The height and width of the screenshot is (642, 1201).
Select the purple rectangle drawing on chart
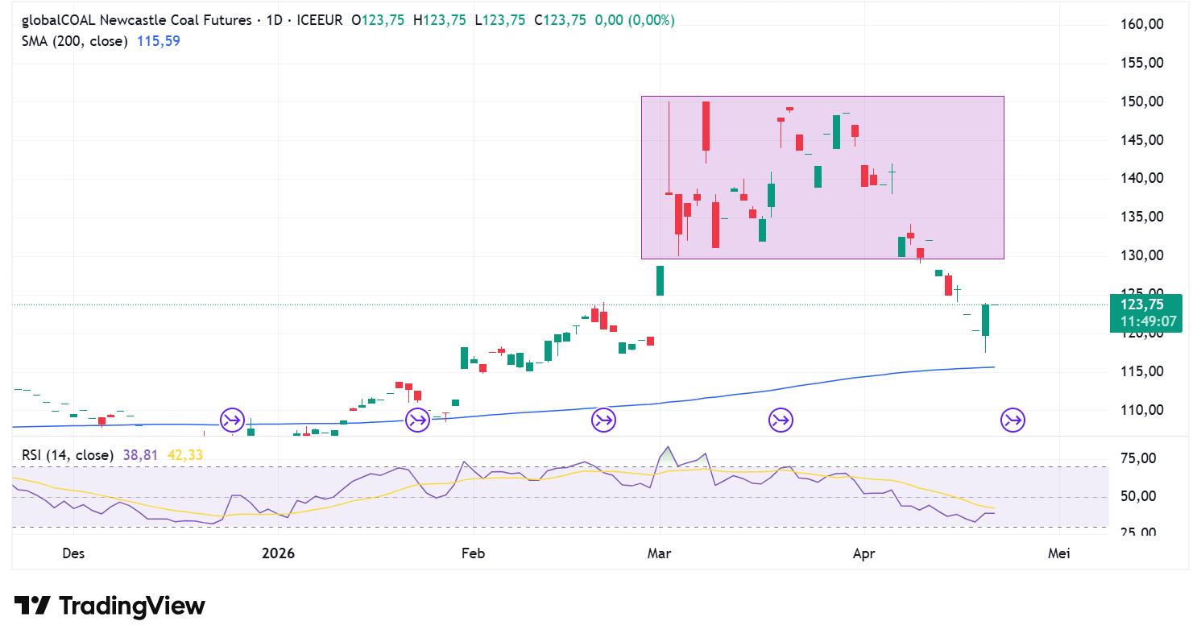[x=822, y=178]
